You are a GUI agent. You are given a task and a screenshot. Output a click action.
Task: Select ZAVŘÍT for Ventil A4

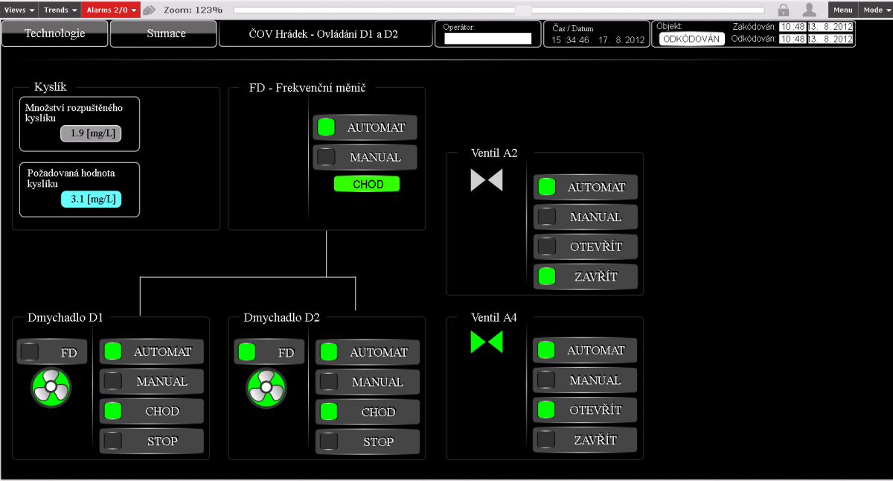point(586,439)
